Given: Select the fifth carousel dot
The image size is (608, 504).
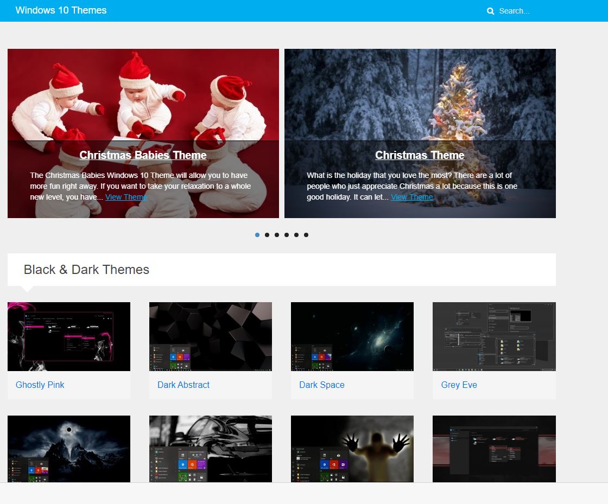Looking at the screenshot, I should [296, 235].
